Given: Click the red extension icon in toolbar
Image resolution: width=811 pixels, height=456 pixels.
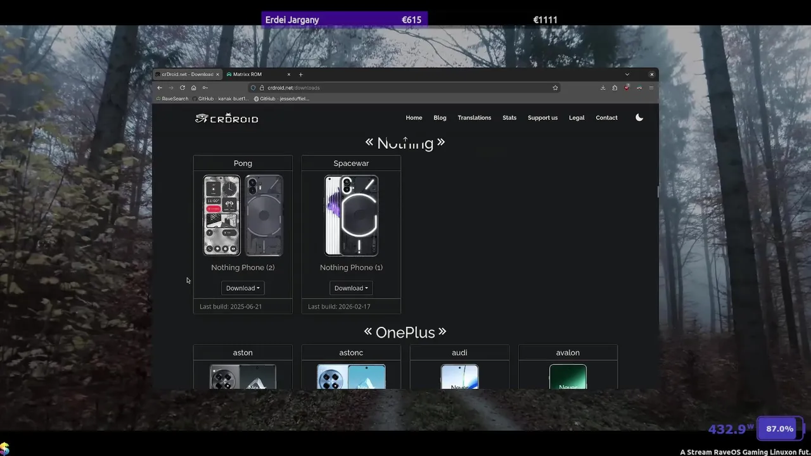Looking at the screenshot, I should pos(627,87).
